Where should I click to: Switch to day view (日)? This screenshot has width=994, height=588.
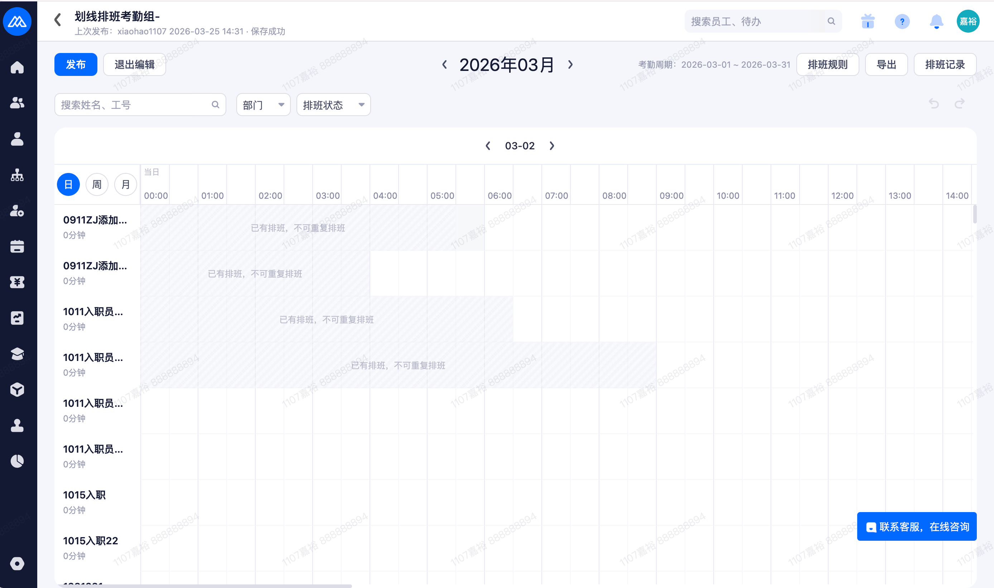pyautogui.click(x=68, y=185)
